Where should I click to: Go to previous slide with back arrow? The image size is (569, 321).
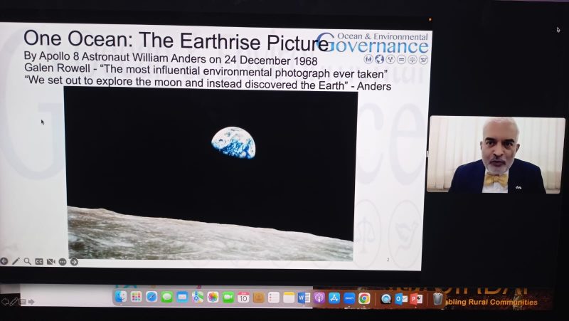(x=4, y=261)
